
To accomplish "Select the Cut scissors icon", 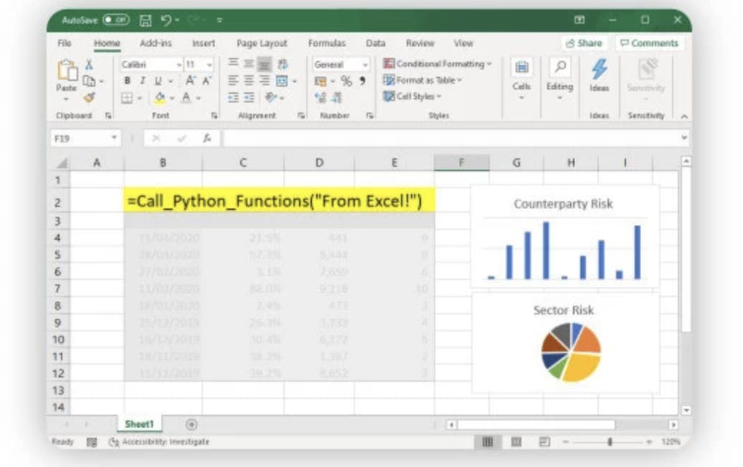I will coord(89,64).
